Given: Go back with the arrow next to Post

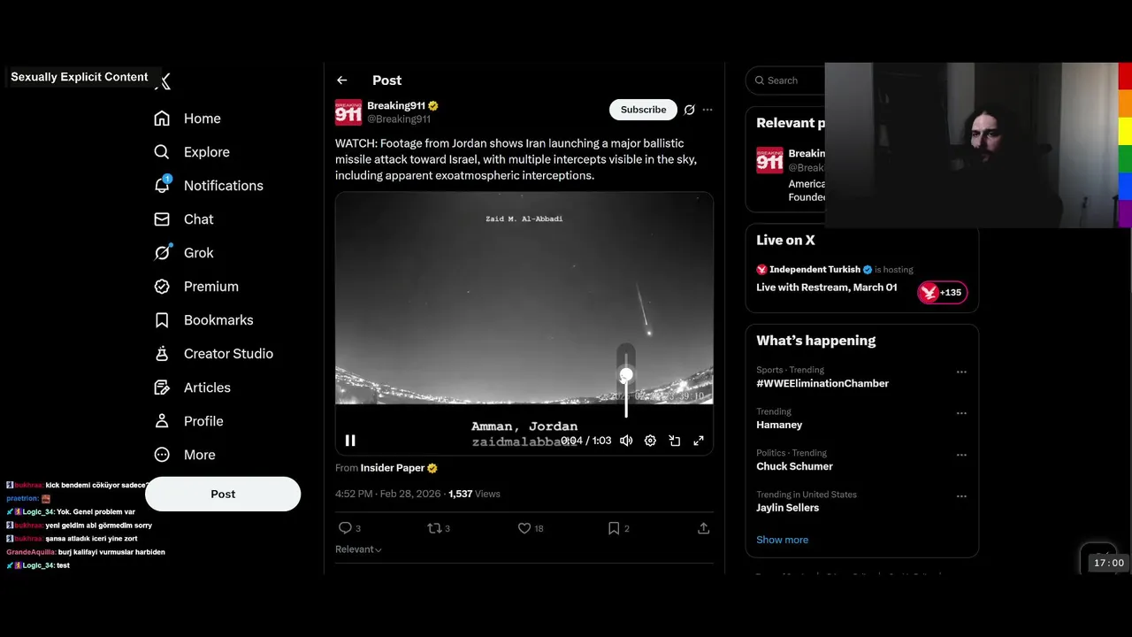Looking at the screenshot, I should pos(342,81).
